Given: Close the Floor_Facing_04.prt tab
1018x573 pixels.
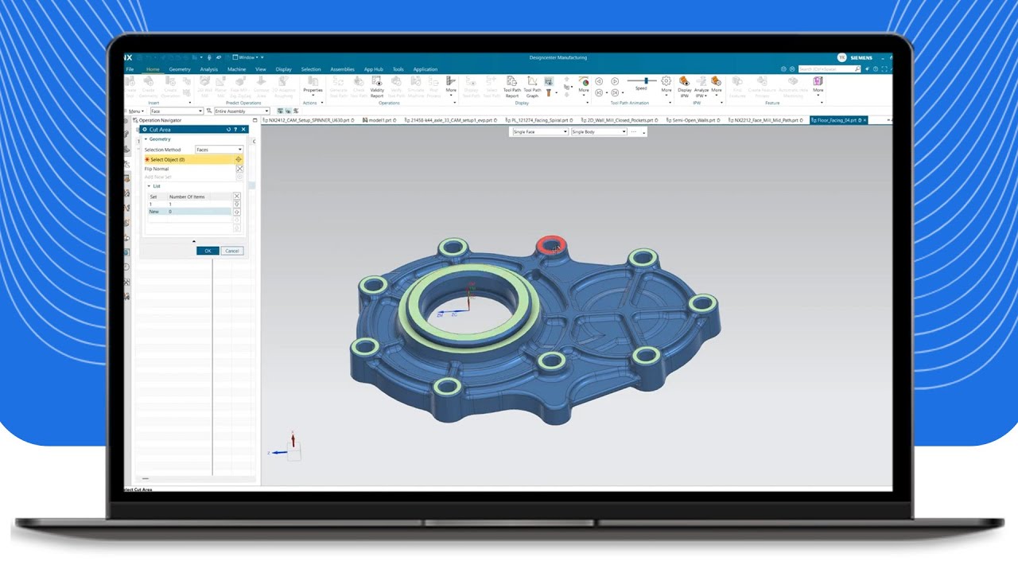Looking at the screenshot, I should click(864, 120).
